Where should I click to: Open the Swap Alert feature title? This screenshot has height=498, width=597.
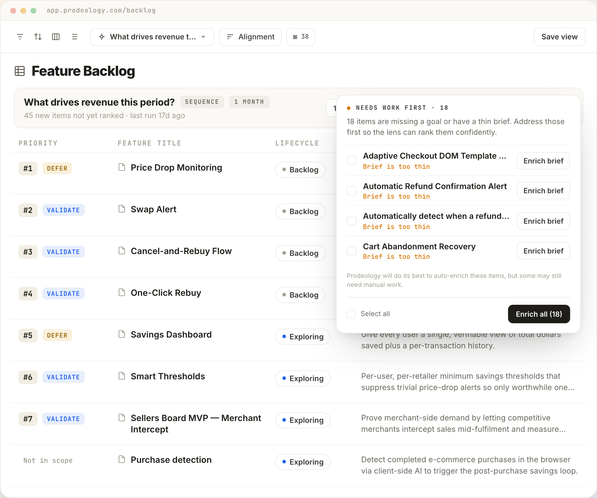[x=153, y=209]
